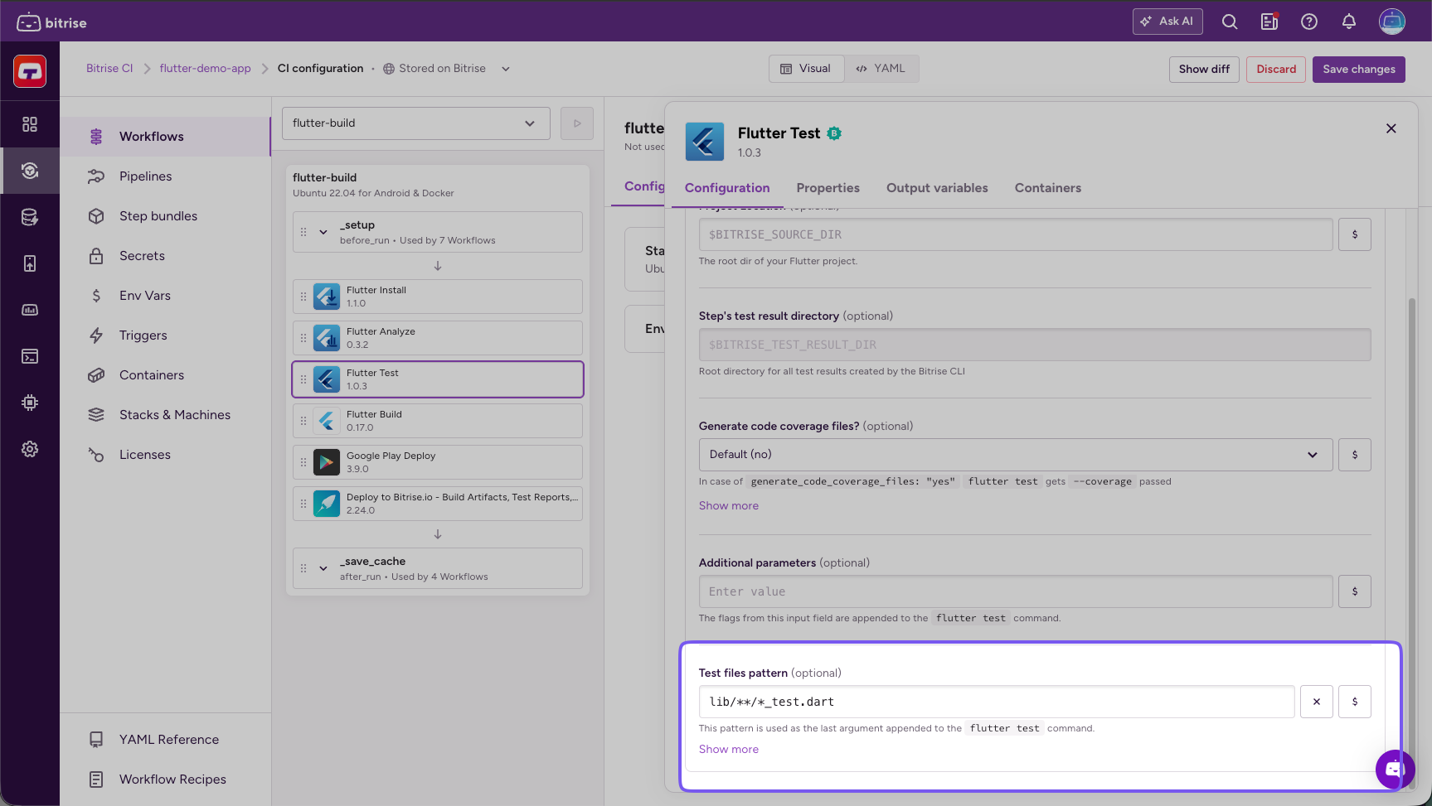Screen dimensions: 1432x806
Task: Open the user avatar menu
Action: coord(1392,22)
